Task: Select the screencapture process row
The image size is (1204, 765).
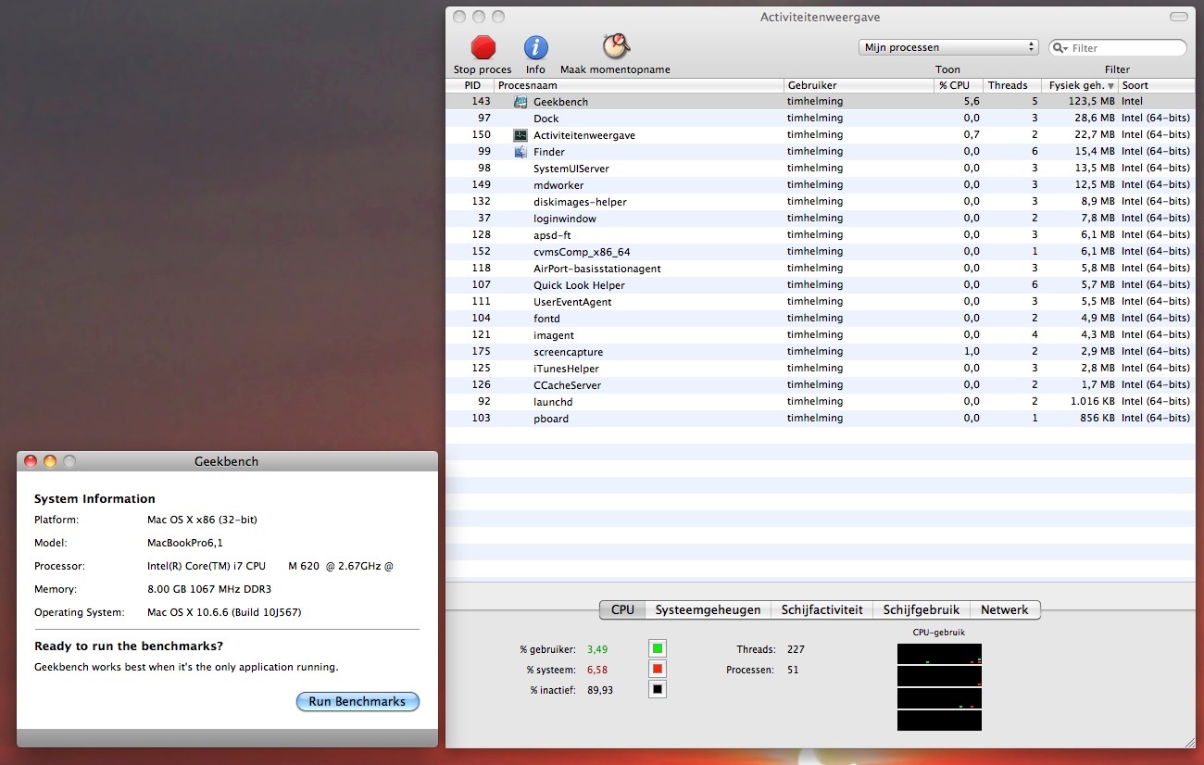Action: coord(821,352)
